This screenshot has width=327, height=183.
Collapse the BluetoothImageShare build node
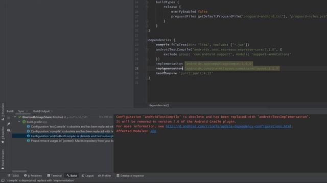(15, 117)
